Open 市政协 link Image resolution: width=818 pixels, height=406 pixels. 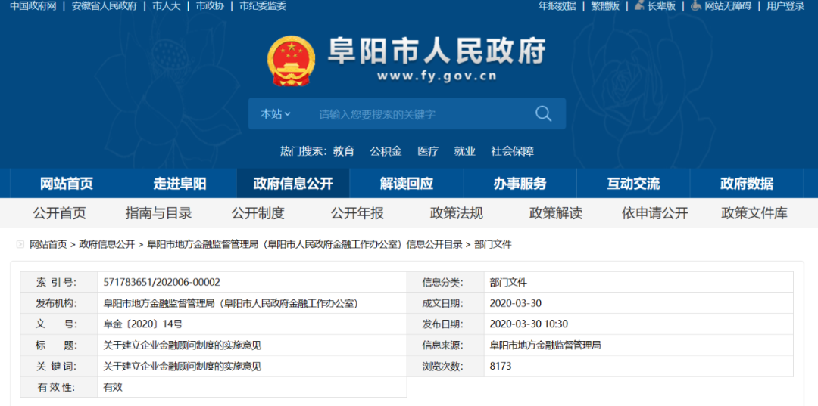210,6
